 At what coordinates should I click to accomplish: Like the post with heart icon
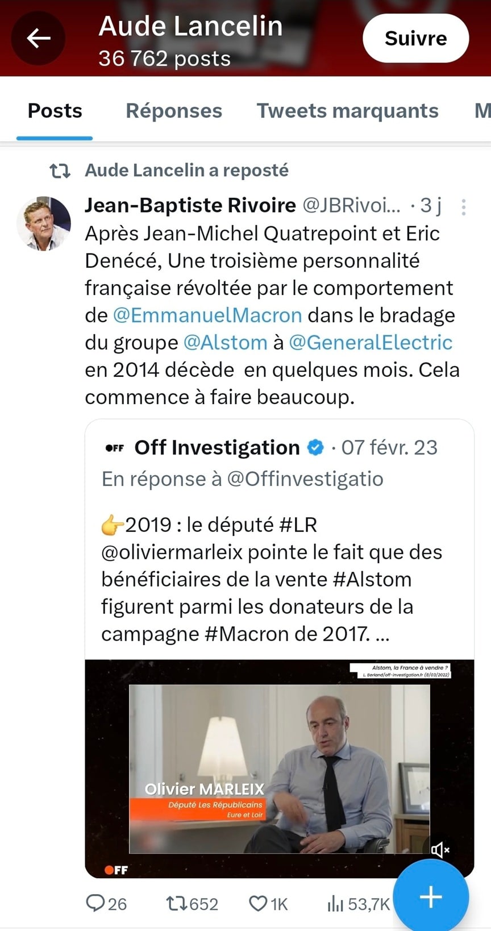pos(258,903)
